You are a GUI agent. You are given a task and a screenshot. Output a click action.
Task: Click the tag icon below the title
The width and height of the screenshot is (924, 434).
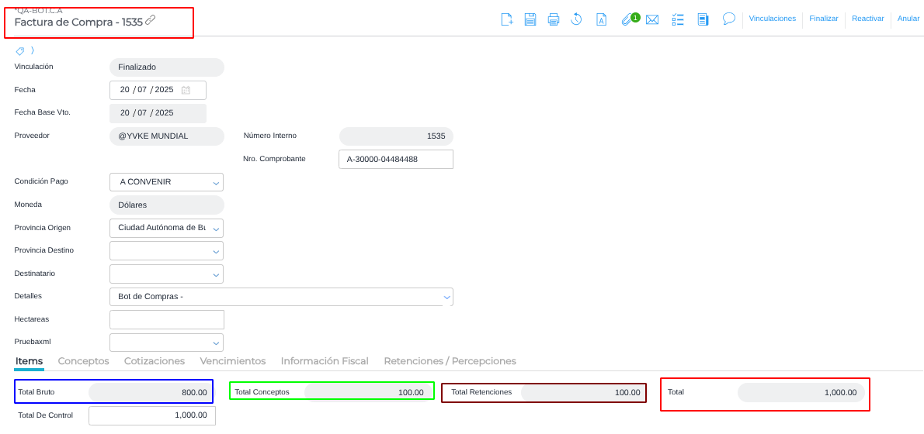point(20,51)
